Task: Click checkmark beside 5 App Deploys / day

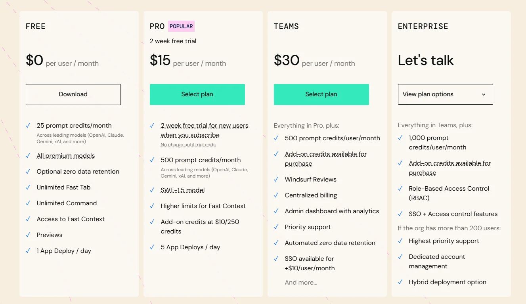Action: coord(152,247)
